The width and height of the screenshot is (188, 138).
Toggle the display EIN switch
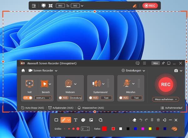click(x=28, y=98)
